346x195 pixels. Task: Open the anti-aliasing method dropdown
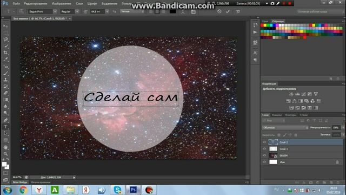pyautogui.click(x=132, y=11)
